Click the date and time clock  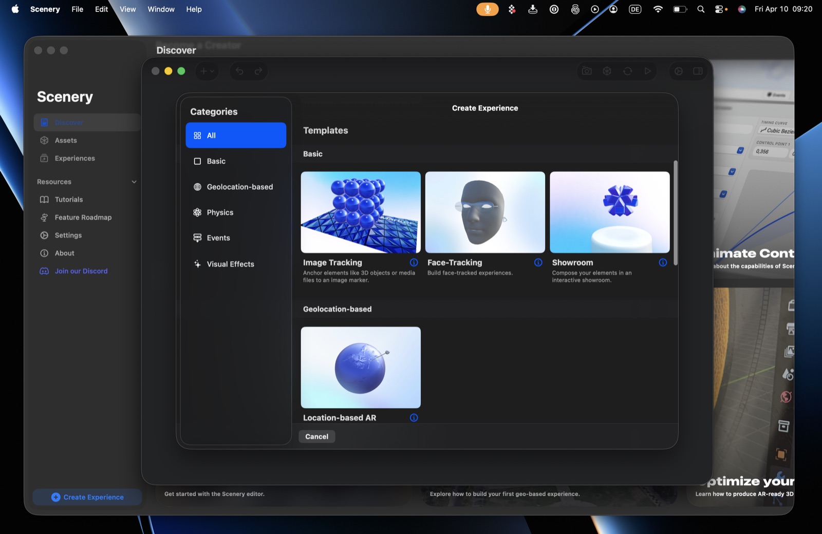pos(783,9)
